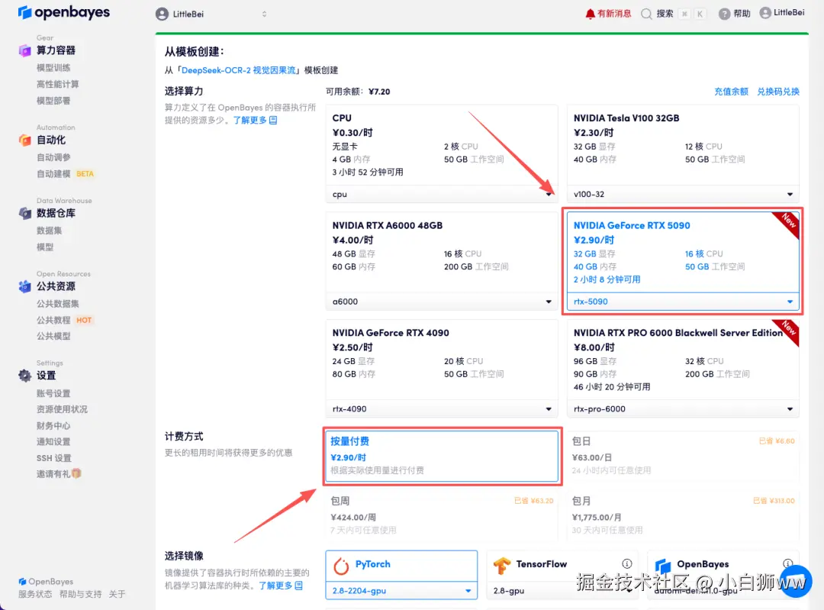Image resolution: width=824 pixels, height=610 pixels.
Task: Click the notification bell icon
Action: coord(590,14)
